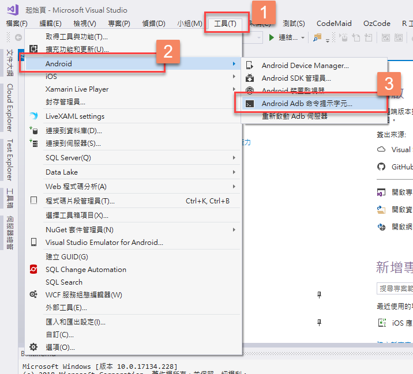This screenshot has width=413, height=374.
Task: Open the toolbar overflow options dropdown
Action: (328, 40)
